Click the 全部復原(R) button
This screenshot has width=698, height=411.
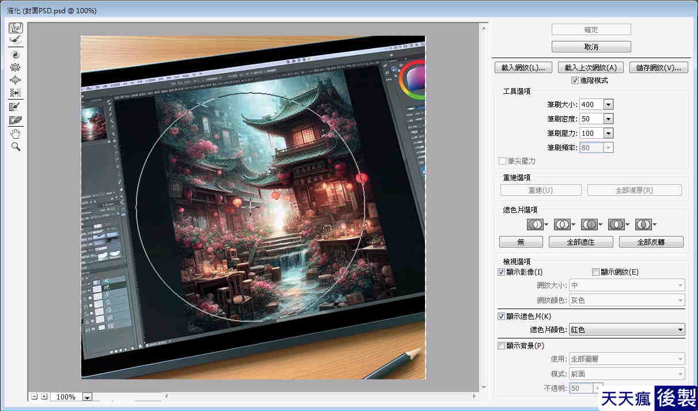635,190
